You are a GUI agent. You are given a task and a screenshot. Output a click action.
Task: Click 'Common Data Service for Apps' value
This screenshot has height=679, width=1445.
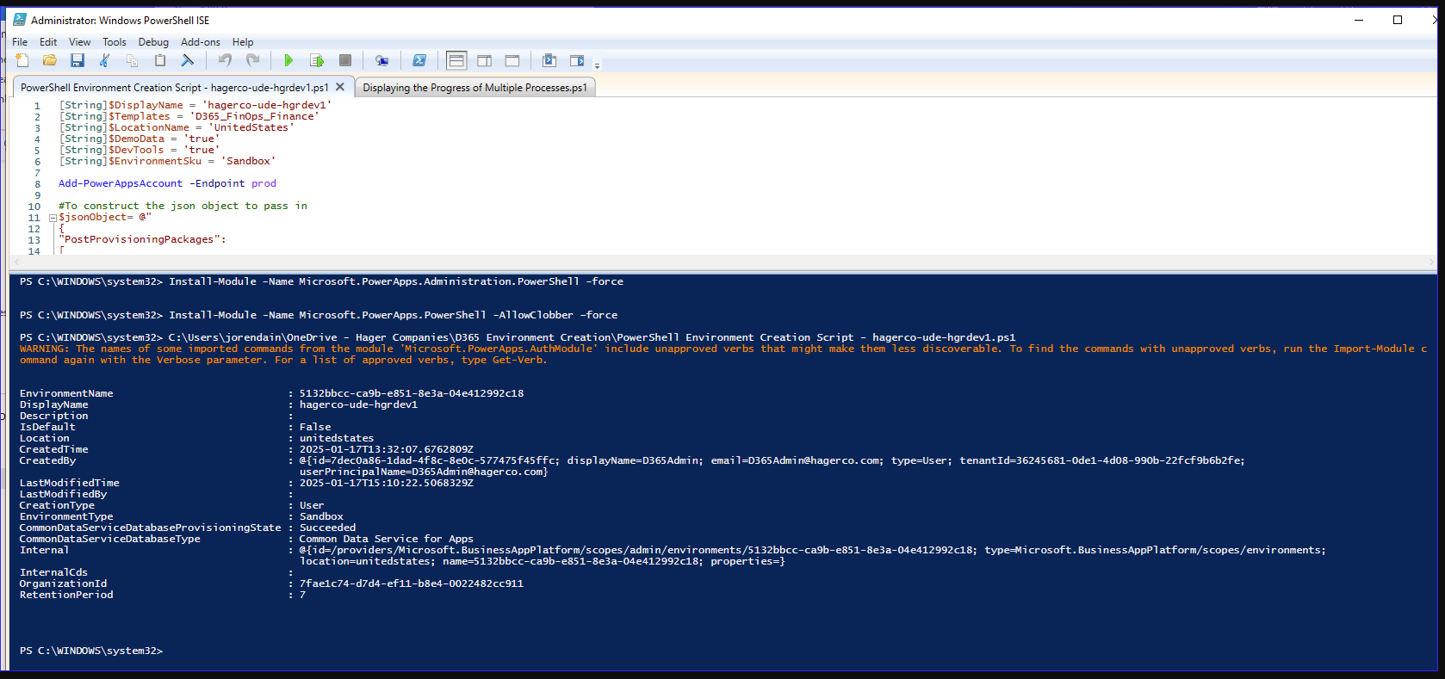(387, 539)
